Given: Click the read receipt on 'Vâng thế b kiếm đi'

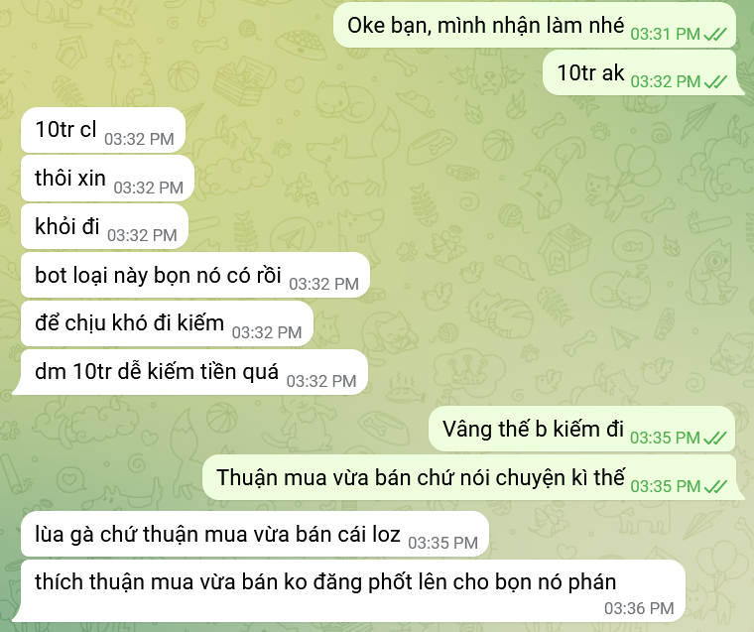Looking at the screenshot, I should tap(715, 439).
